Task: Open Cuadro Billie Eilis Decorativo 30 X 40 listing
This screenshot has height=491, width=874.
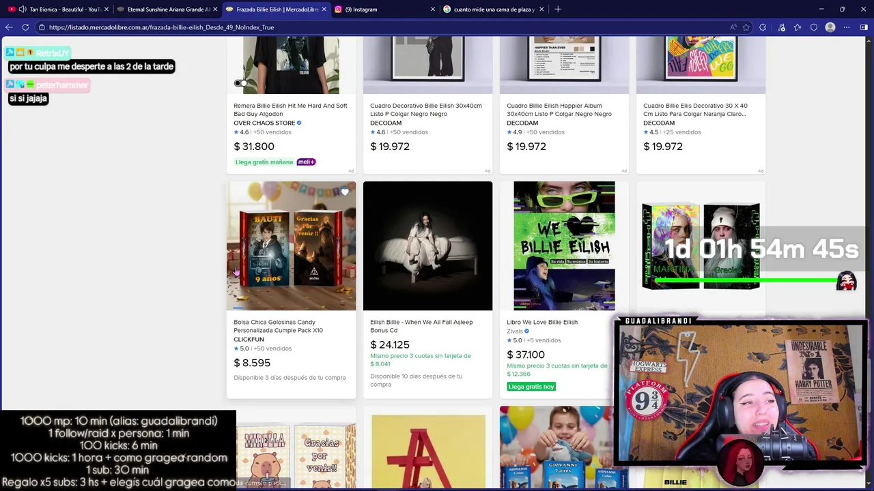Action: click(x=695, y=110)
